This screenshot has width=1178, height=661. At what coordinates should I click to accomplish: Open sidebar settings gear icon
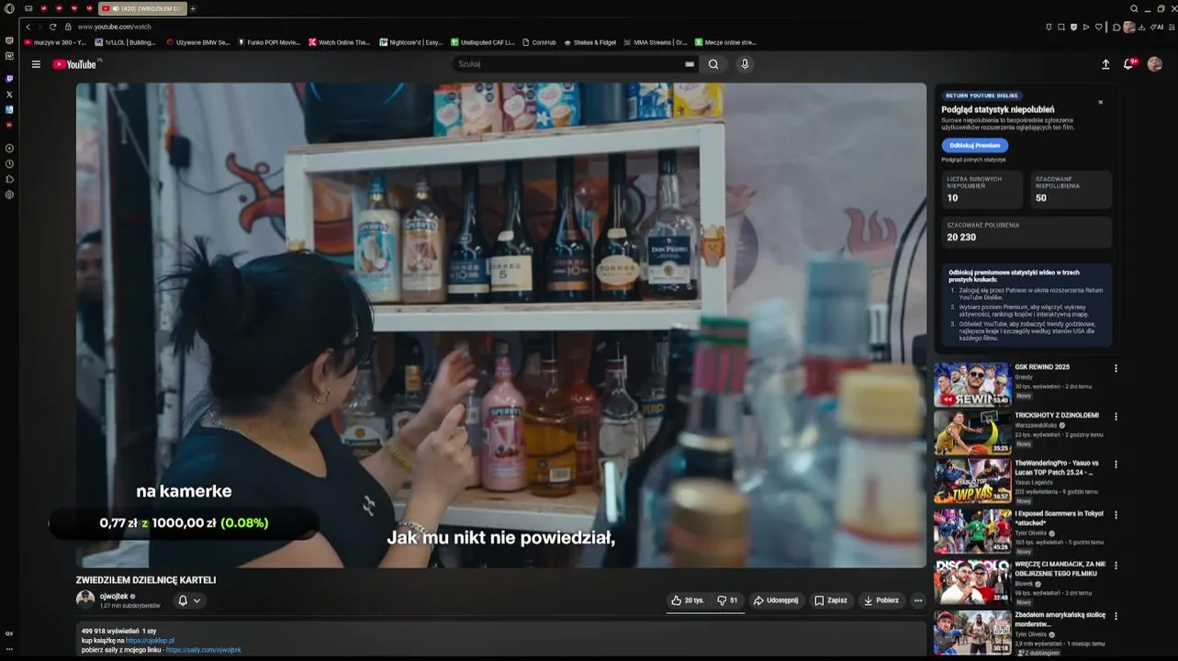pyautogui.click(x=9, y=195)
